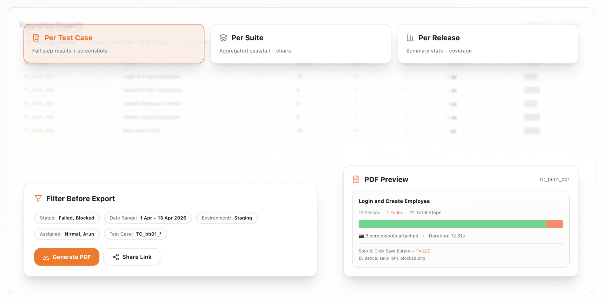Image resolution: width=604 pixels, height=304 pixels.
Task: Select the Per Suite stacked layers icon
Action: point(223,37)
